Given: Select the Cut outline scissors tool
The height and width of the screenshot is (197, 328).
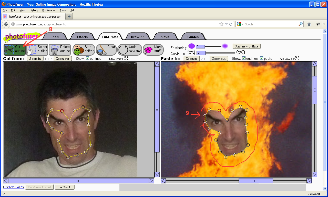Looking at the screenshot, I should (x=15, y=50).
